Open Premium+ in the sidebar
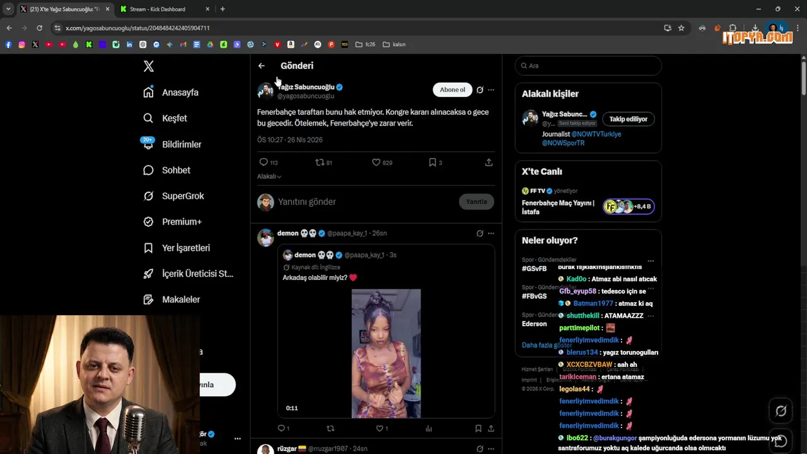807x454 pixels. tap(172, 222)
